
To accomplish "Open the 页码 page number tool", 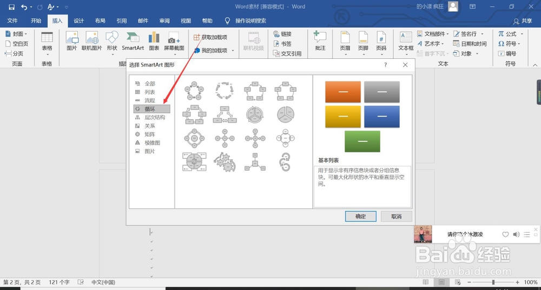I will click(381, 43).
